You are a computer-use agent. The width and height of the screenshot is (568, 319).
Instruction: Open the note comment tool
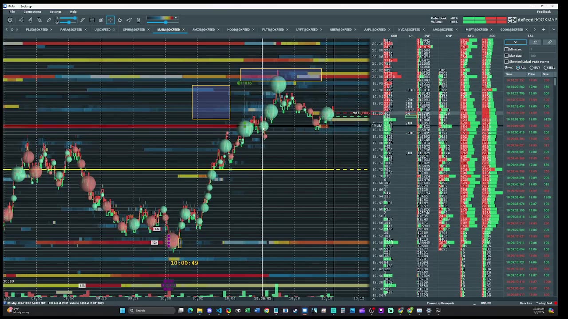101,20
